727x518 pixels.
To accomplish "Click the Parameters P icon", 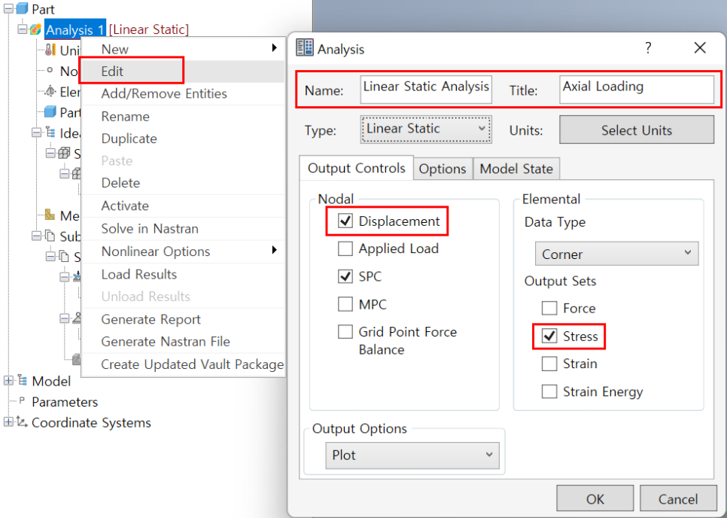I will [x=22, y=402].
